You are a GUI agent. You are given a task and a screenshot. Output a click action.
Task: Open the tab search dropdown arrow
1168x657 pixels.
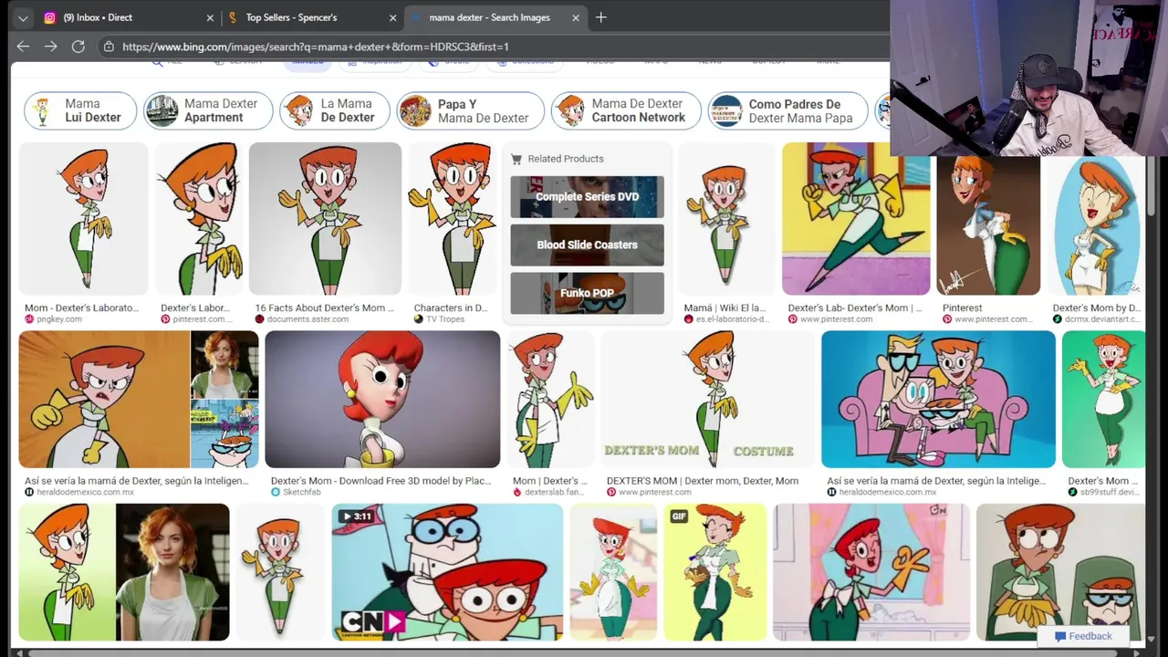click(x=23, y=17)
